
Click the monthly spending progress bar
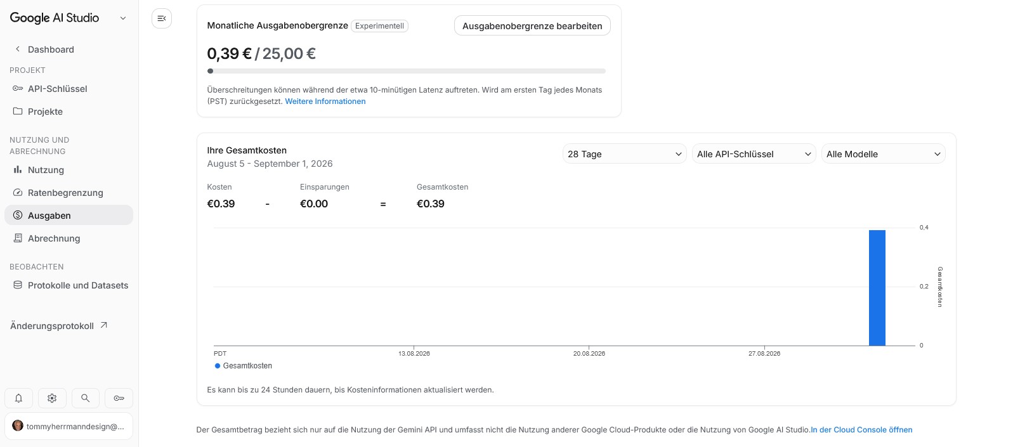pos(407,71)
